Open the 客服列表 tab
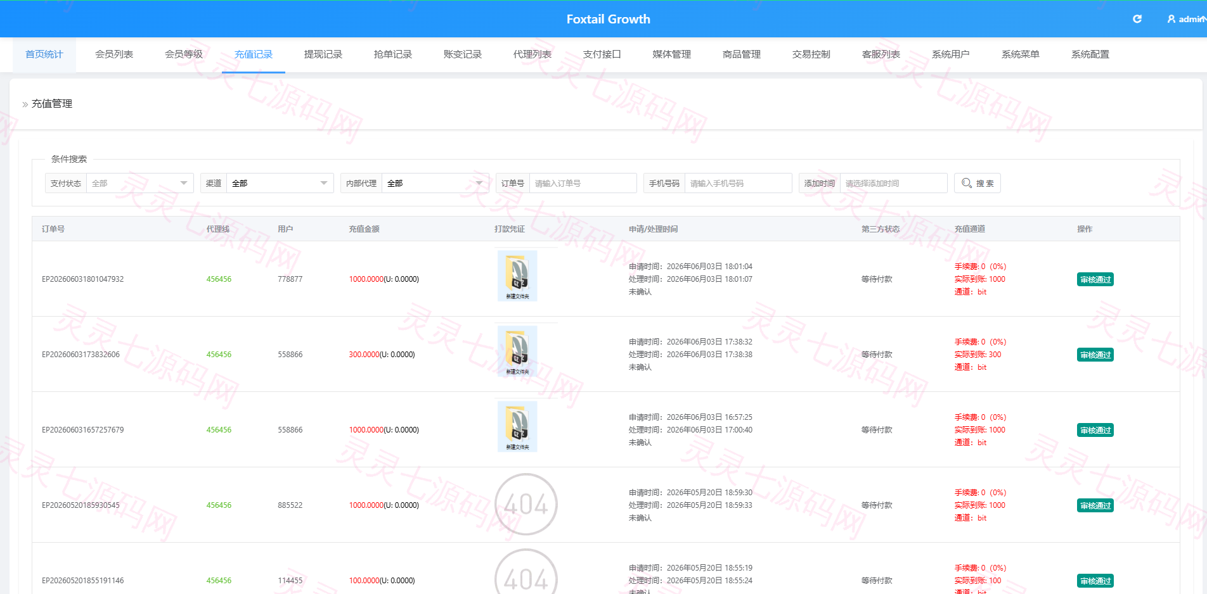This screenshot has height=594, width=1207. pos(881,54)
